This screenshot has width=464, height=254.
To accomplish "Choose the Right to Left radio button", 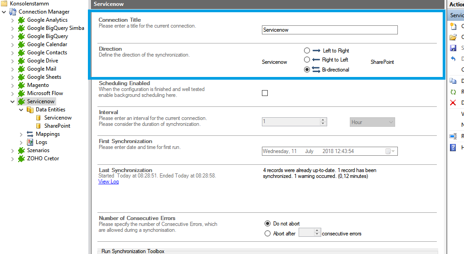I will point(307,60).
